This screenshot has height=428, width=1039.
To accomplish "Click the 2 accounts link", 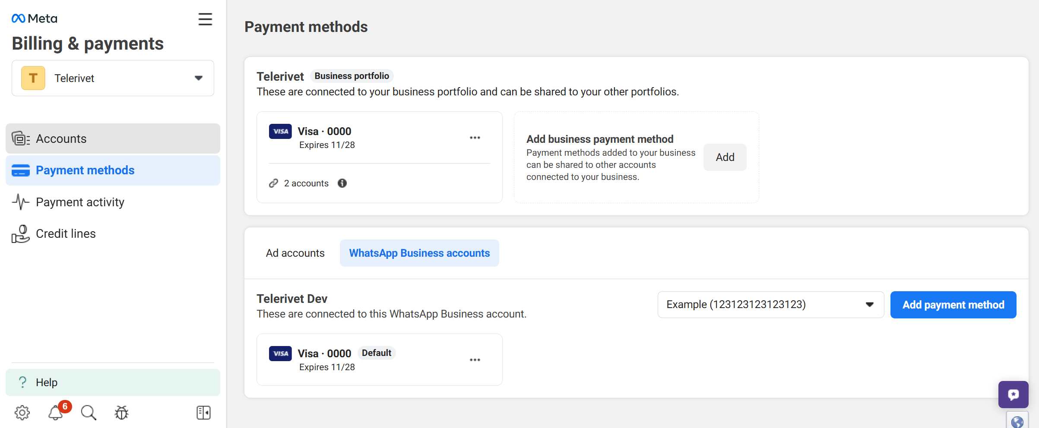I will point(306,183).
